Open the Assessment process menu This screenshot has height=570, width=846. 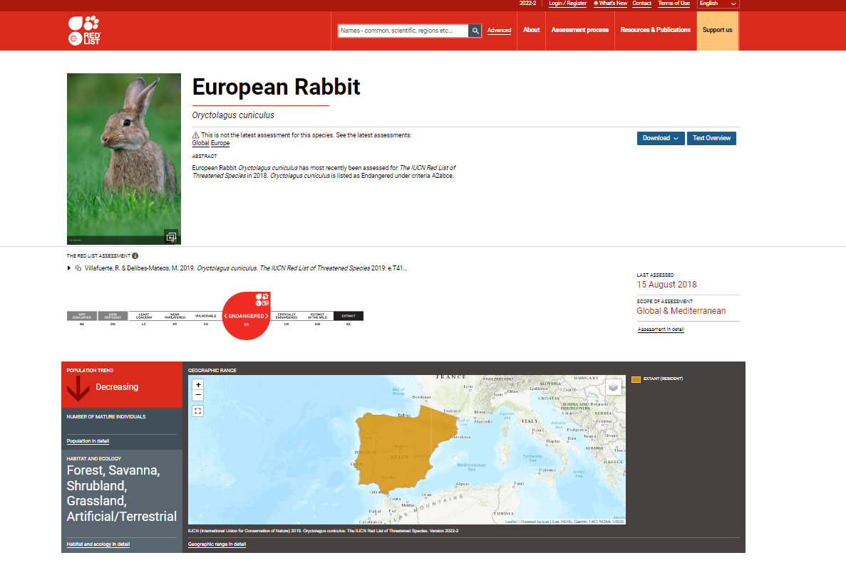click(579, 30)
